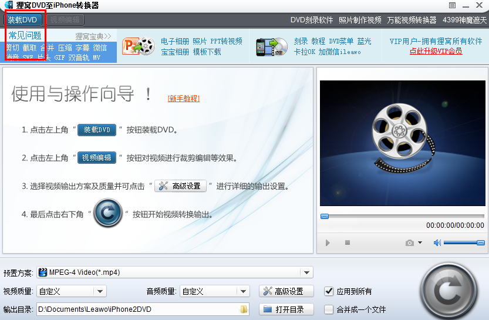Open the 预置方案 MPEG-4 Video dropdown
The image size is (489, 320).
point(175,272)
